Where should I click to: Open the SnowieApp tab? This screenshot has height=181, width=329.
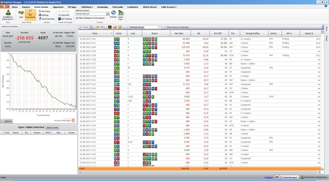point(102,7)
